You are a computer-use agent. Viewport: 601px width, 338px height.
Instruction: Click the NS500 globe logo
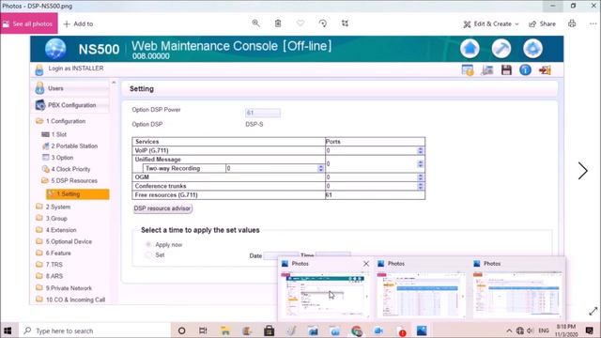click(x=55, y=49)
